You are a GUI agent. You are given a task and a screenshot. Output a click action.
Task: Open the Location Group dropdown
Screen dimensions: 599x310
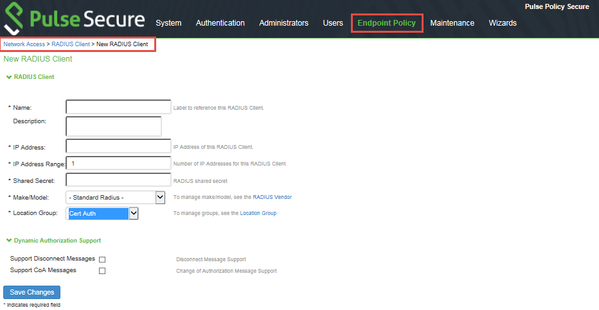coord(102,214)
